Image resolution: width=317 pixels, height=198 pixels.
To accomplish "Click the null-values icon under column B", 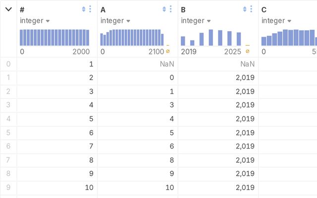I will [x=248, y=51].
